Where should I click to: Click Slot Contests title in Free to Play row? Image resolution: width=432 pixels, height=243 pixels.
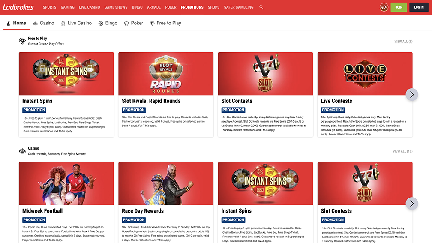coord(237,101)
